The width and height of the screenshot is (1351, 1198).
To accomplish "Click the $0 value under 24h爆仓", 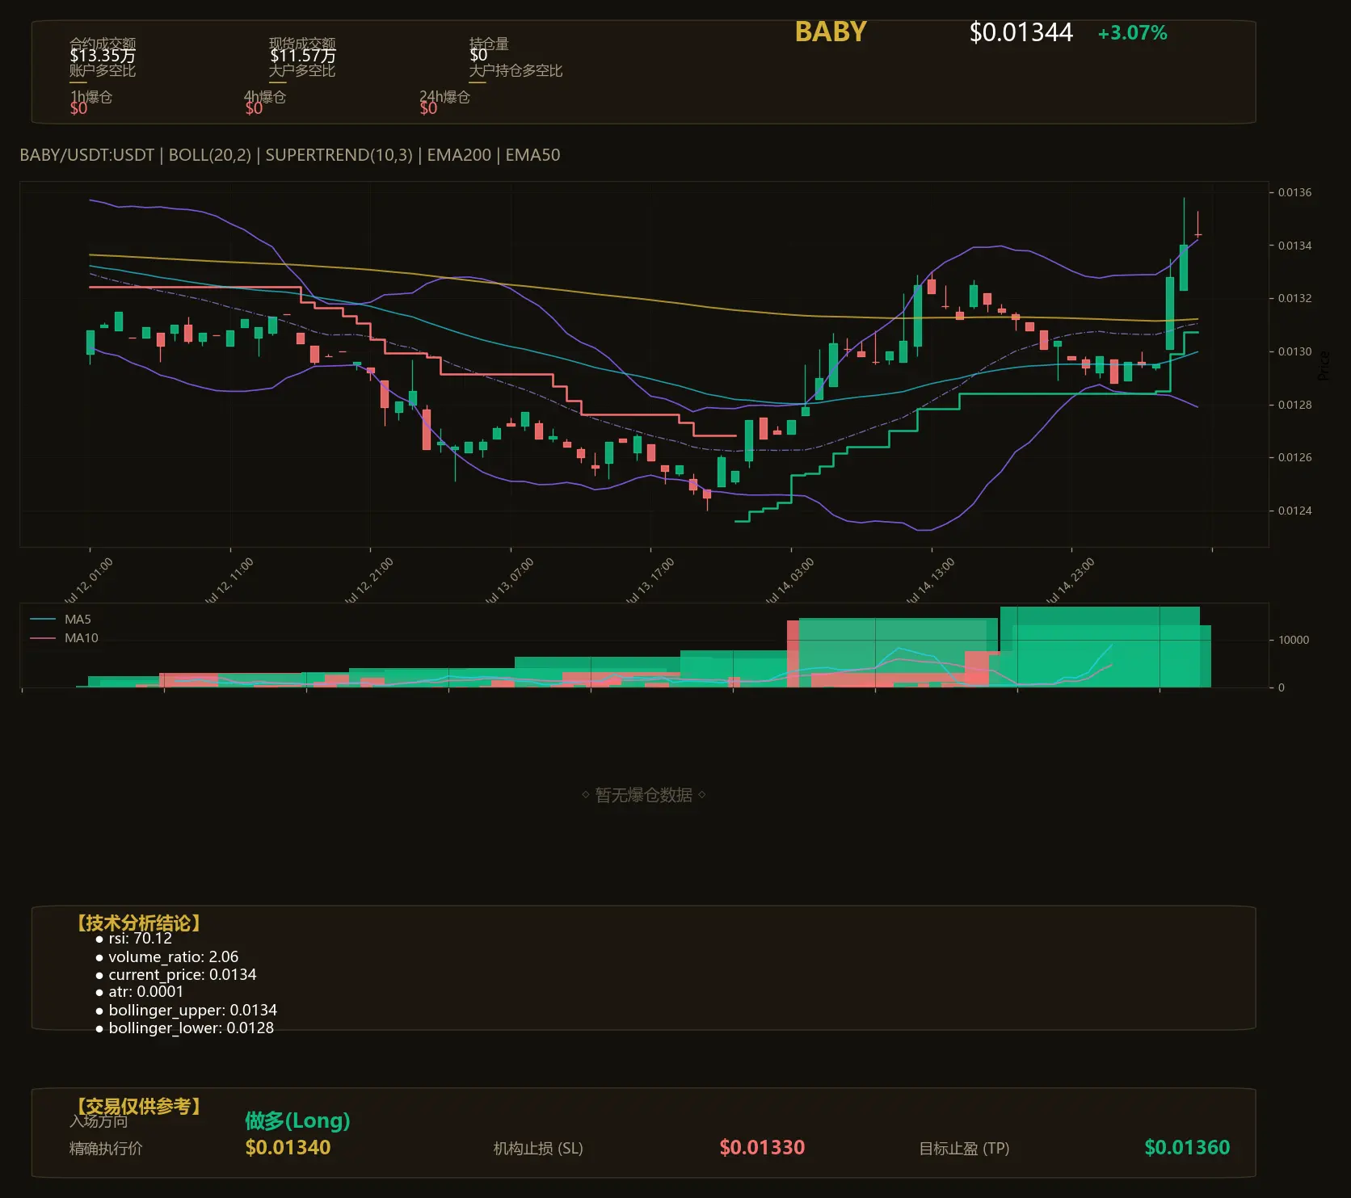I will pyautogui.click(x=428, y=108).
